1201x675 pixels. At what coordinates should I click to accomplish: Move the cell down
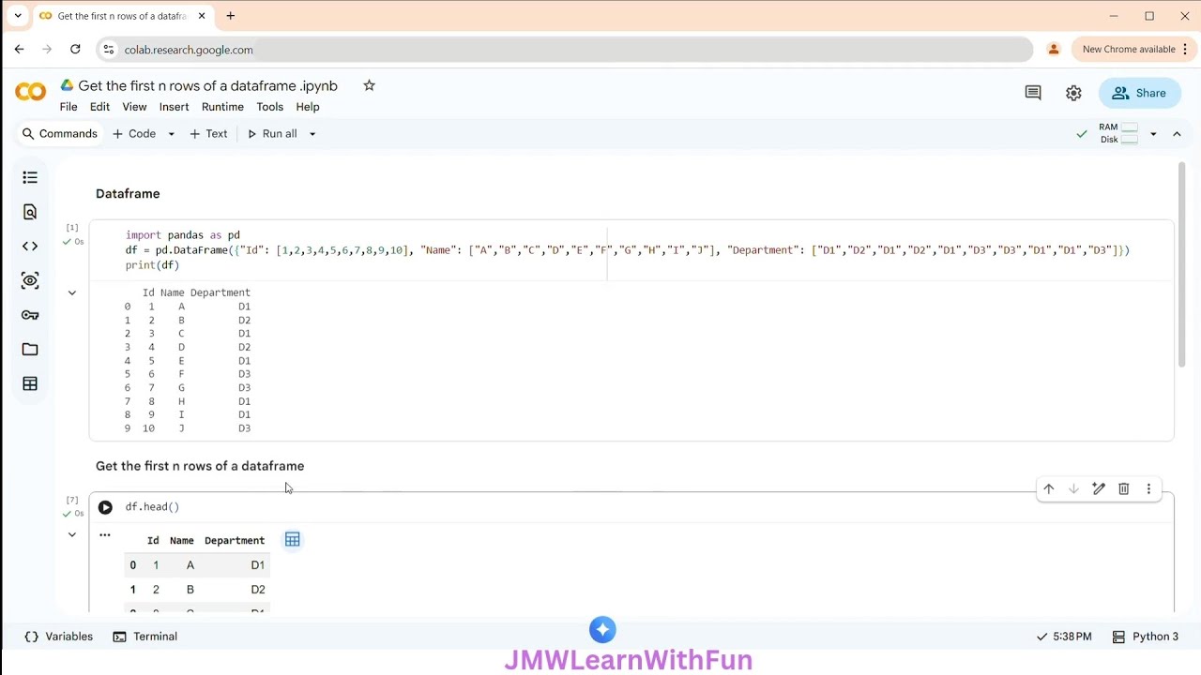1073,488
